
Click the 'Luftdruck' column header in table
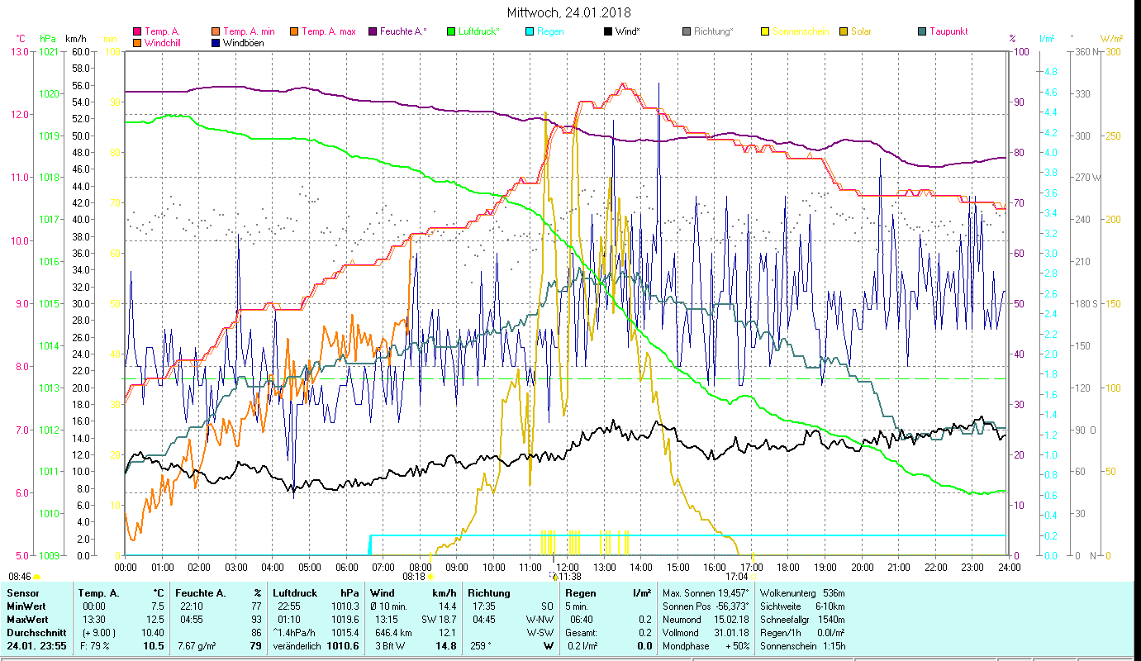tap(294, 593)
